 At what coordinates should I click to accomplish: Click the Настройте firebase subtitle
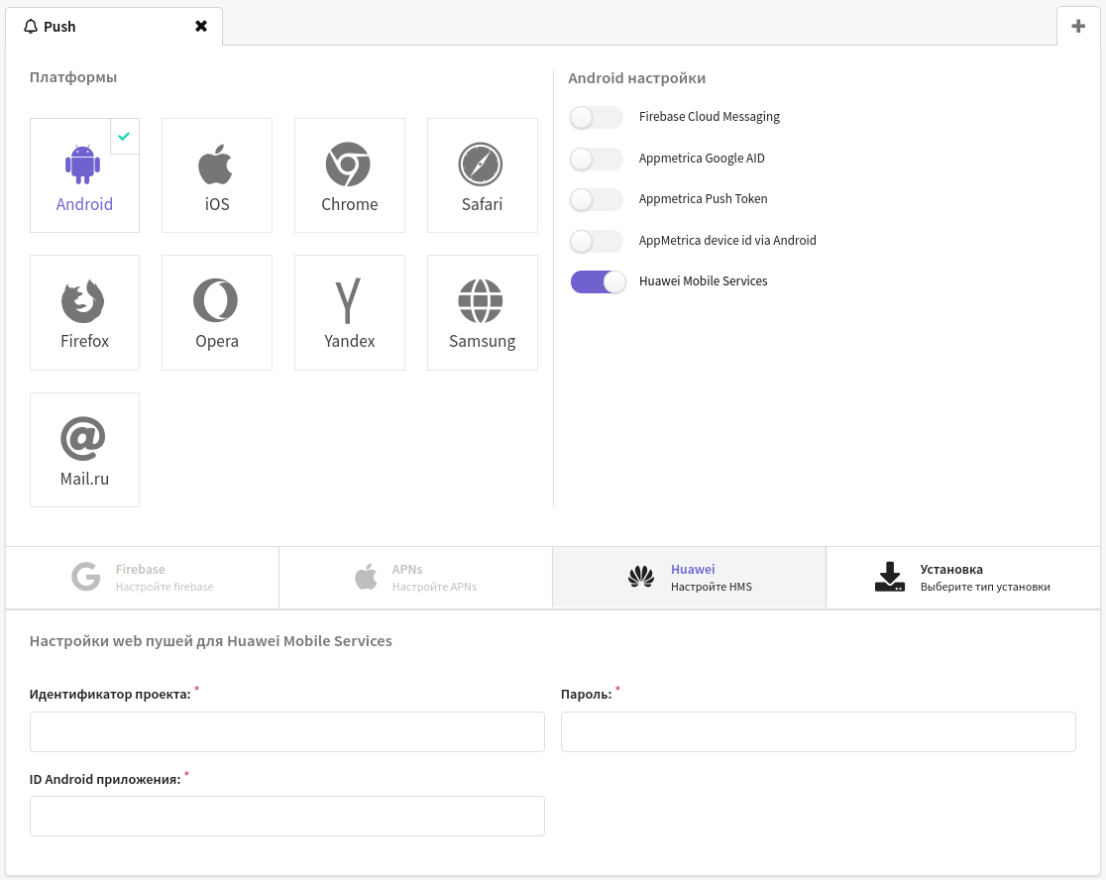point(165,587)
